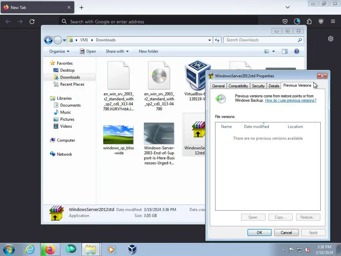Image resolution: width=341 pixels, height=256 pixels.
Task: Select the en_win_srv_2003 disc image file icon
Action: (159, 75)
